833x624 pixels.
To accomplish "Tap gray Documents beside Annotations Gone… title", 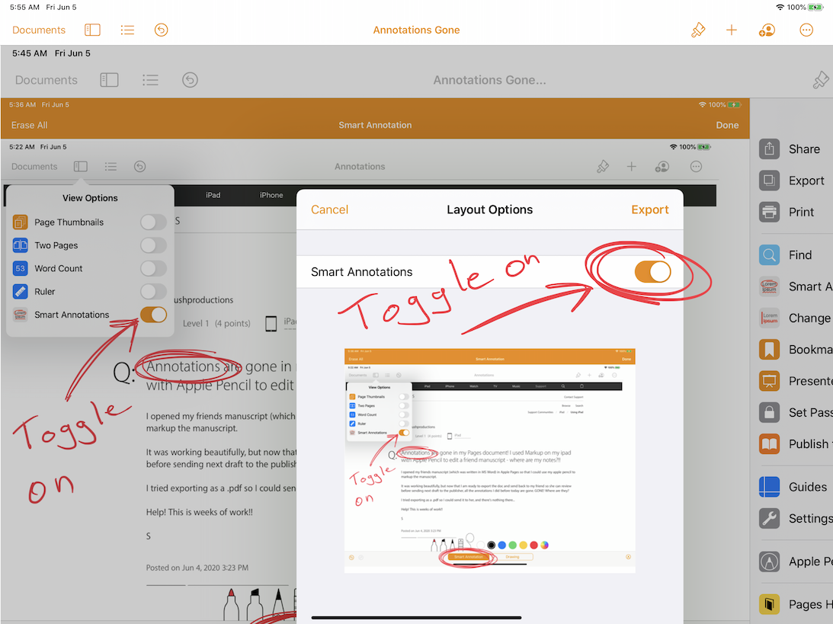I will coord(46,80).
